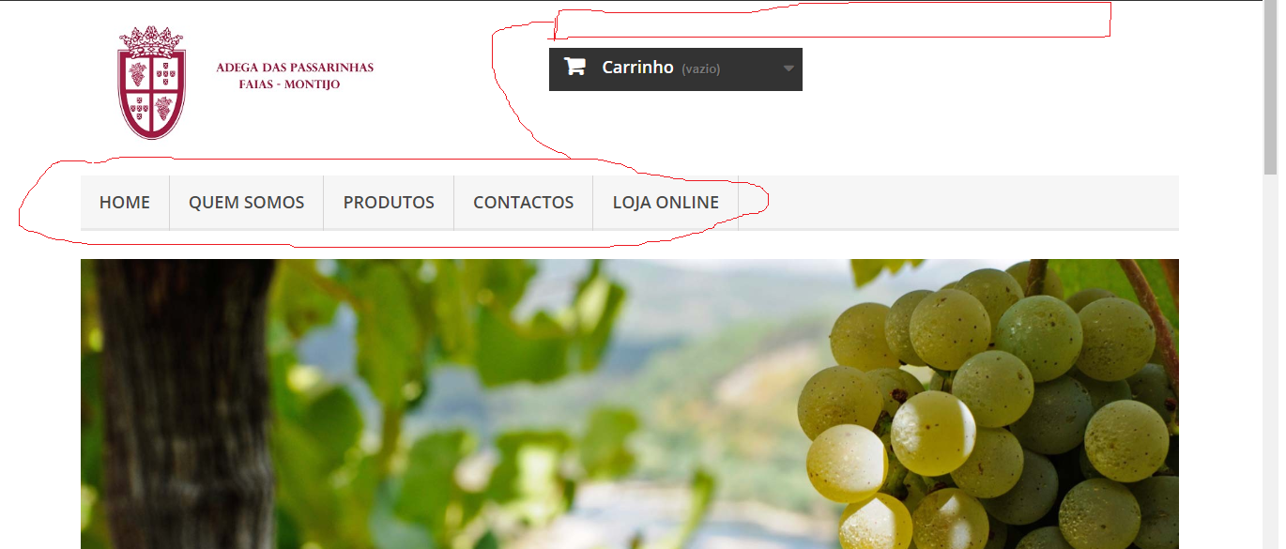The width and height of the screenshot is (1286, 549).
Task: Visit the LOJA ONLINE section
Action: [x=666, y=202]
